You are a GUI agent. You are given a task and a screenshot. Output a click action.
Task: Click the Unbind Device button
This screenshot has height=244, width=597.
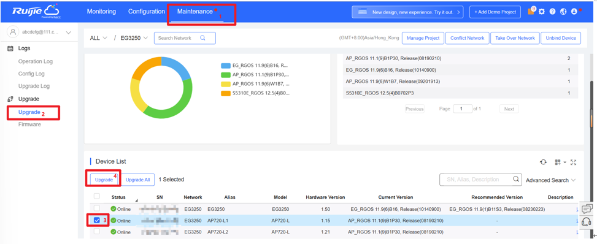click(x=561, y=38)
